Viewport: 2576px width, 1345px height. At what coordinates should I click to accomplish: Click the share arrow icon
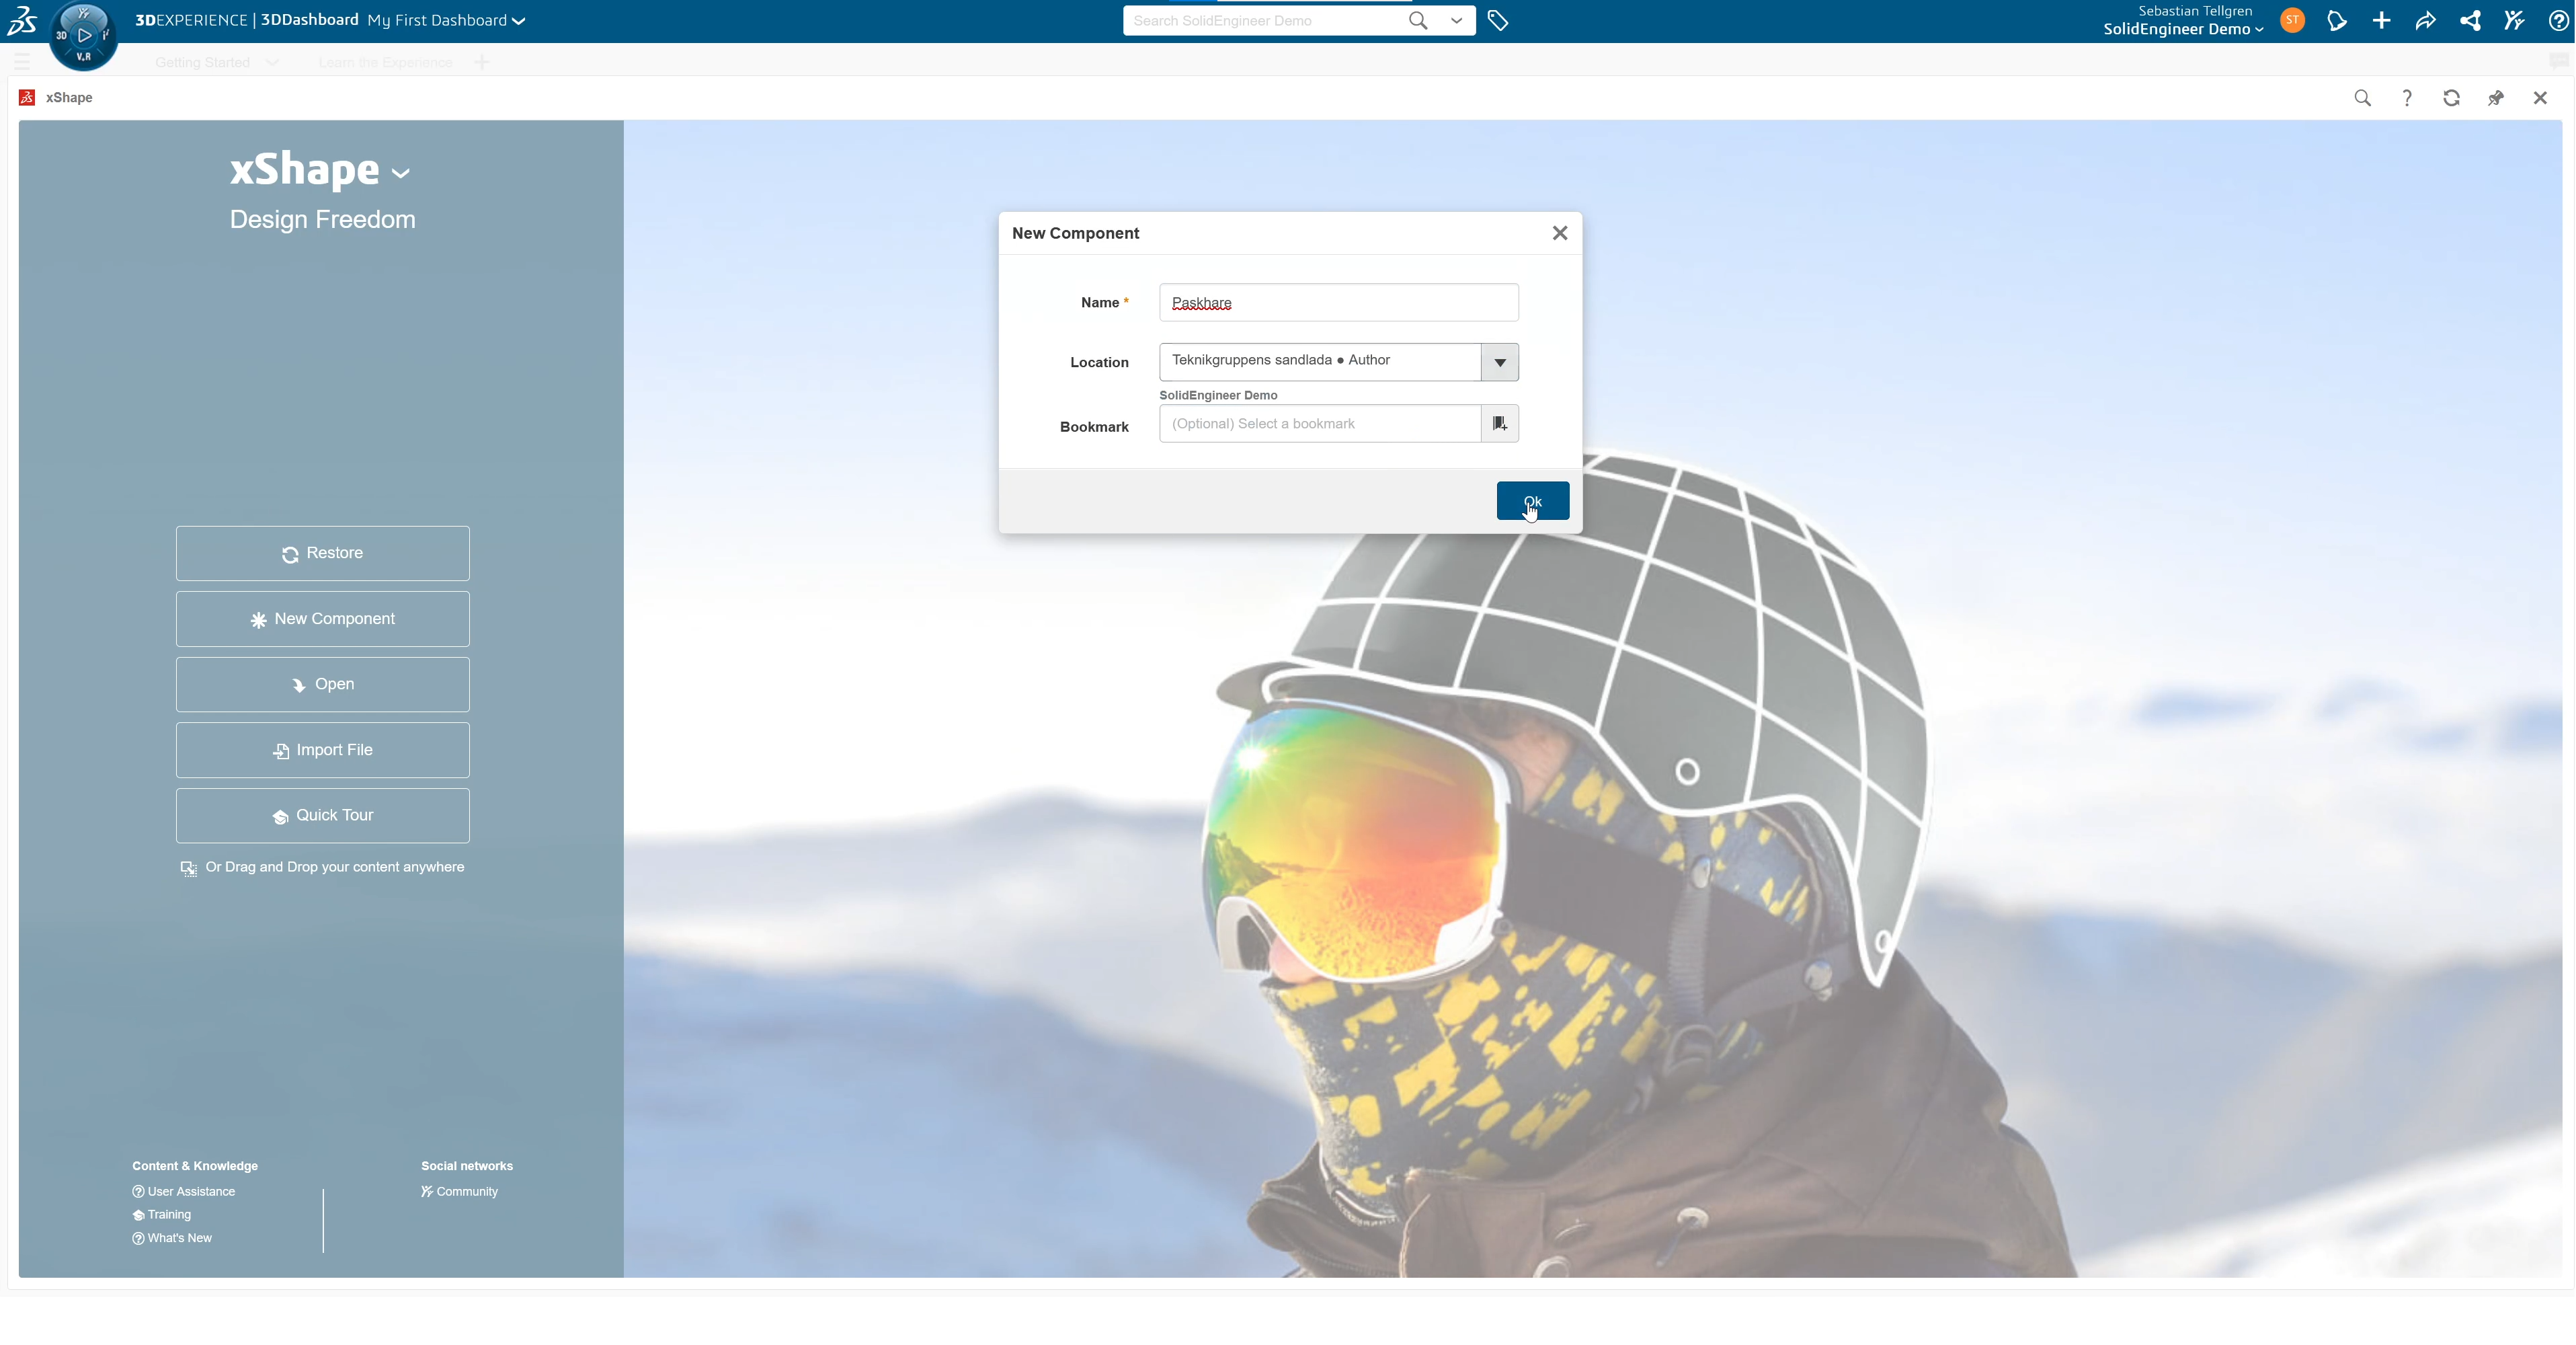pyautogui.click(x=2425, y=21)
